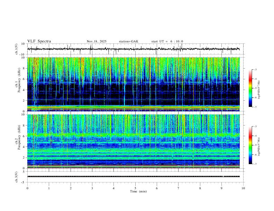Click the '-5' label on ch.2 colorbar
Screen dimensions: 274x211
pos(255,145)
